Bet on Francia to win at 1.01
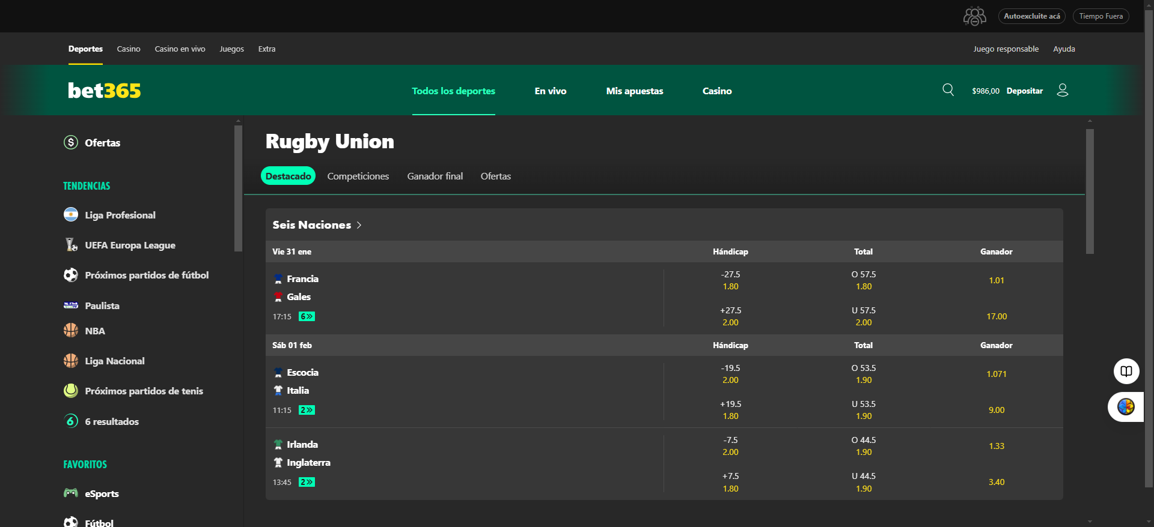This screenshot has height=527, width=1154. (x=997, y=280)
